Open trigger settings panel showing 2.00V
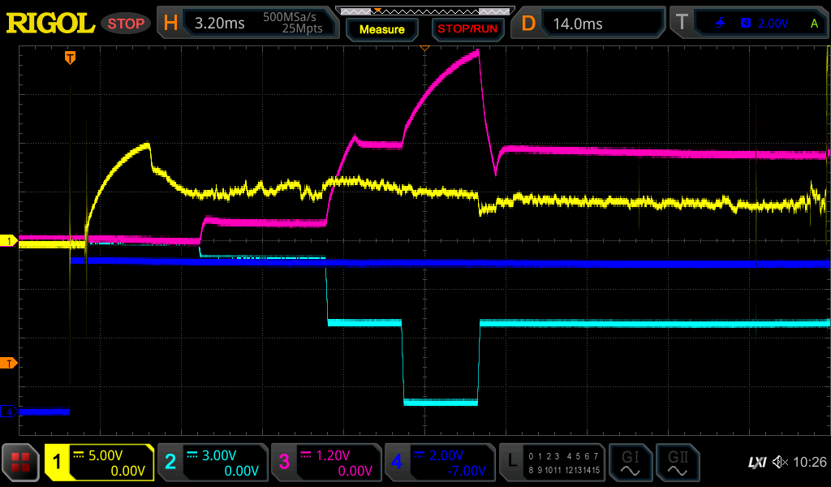The width and height of the screenshot is (831, 487). (750, 24)
